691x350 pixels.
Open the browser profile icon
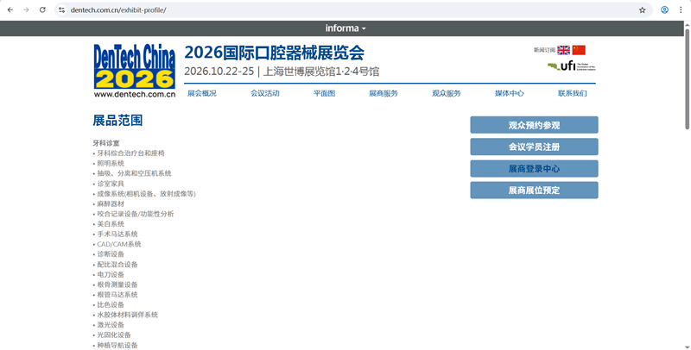tap(664, 10)
